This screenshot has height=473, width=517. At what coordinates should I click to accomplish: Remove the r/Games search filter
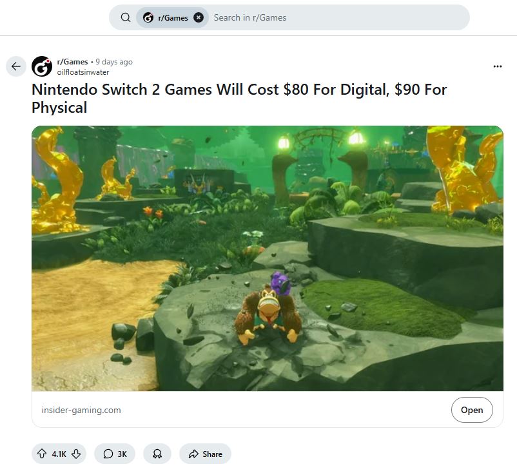[x=199, y=17]
